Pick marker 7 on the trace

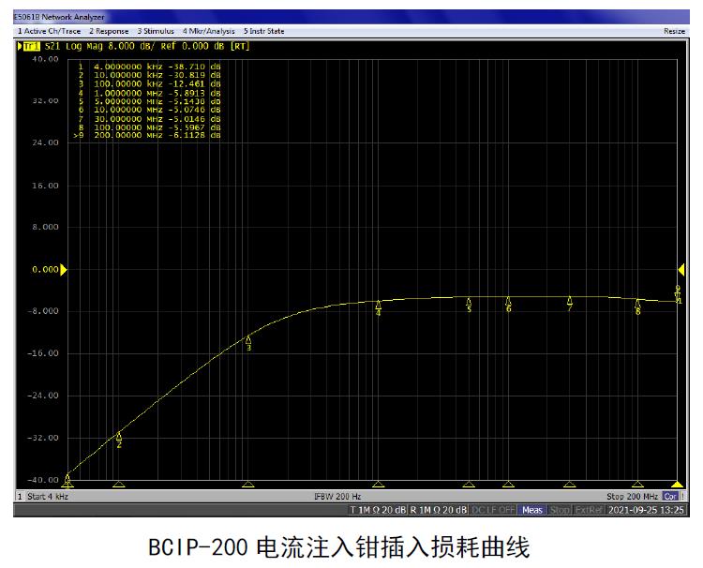tap(569, 301)
